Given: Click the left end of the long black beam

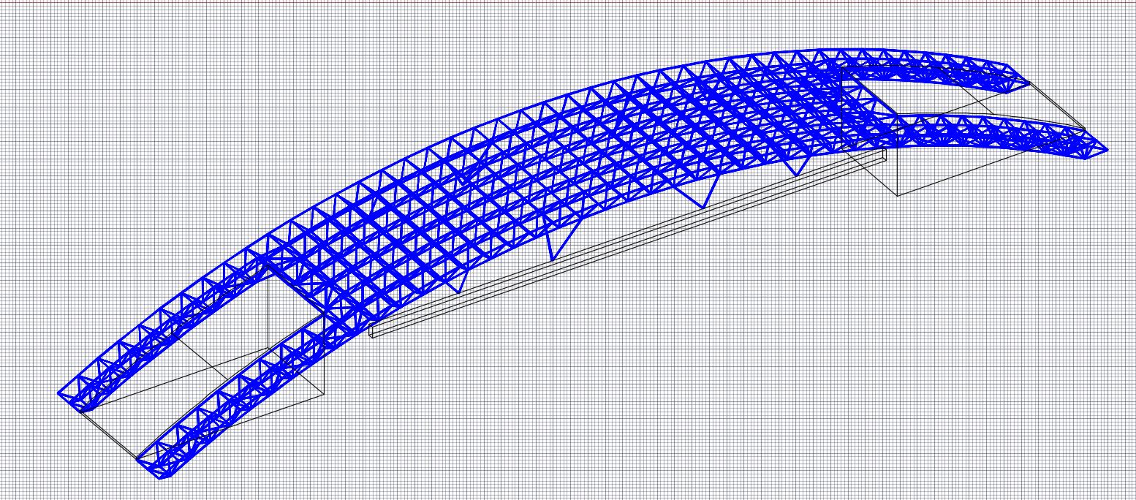Looking at the screenshot, I should click(x=372, y=333).
